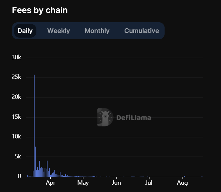Viewport: 221px width, 192px height.
Task: Click the small bar near Aug
Action: tap(184, 176)
